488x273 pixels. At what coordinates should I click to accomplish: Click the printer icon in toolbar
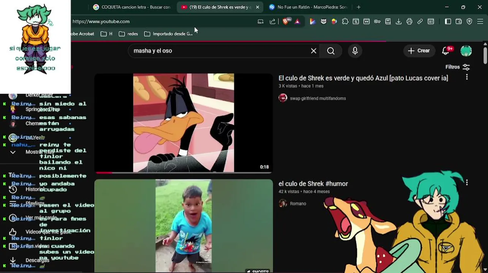409,22
